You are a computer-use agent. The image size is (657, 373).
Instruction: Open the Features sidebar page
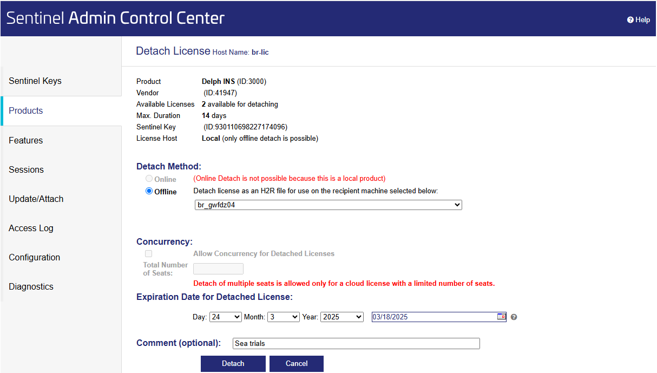(26, 140)
